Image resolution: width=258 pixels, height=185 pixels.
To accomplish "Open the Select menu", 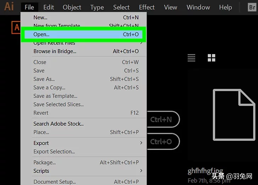I will 121,7.
